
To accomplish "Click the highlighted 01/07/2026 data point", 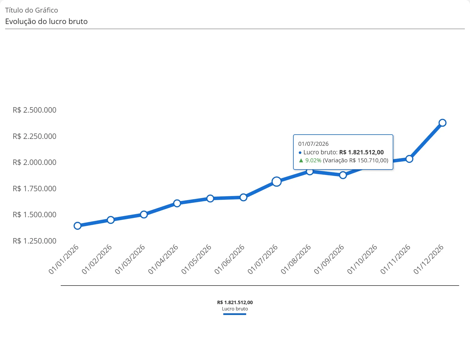I will click(x=277, y=182).
